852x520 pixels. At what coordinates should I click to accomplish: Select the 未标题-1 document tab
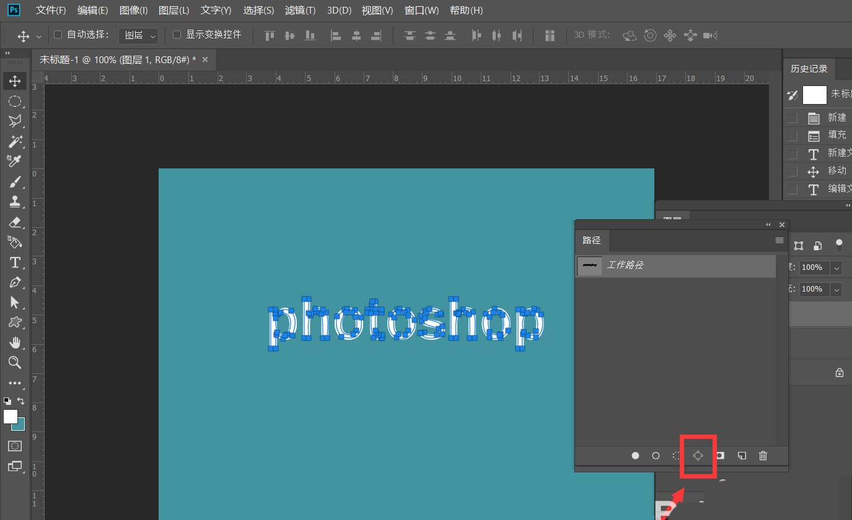118,59
